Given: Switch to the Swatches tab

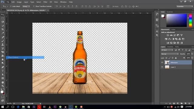Looking at the screenshot, I should (170, 12).
